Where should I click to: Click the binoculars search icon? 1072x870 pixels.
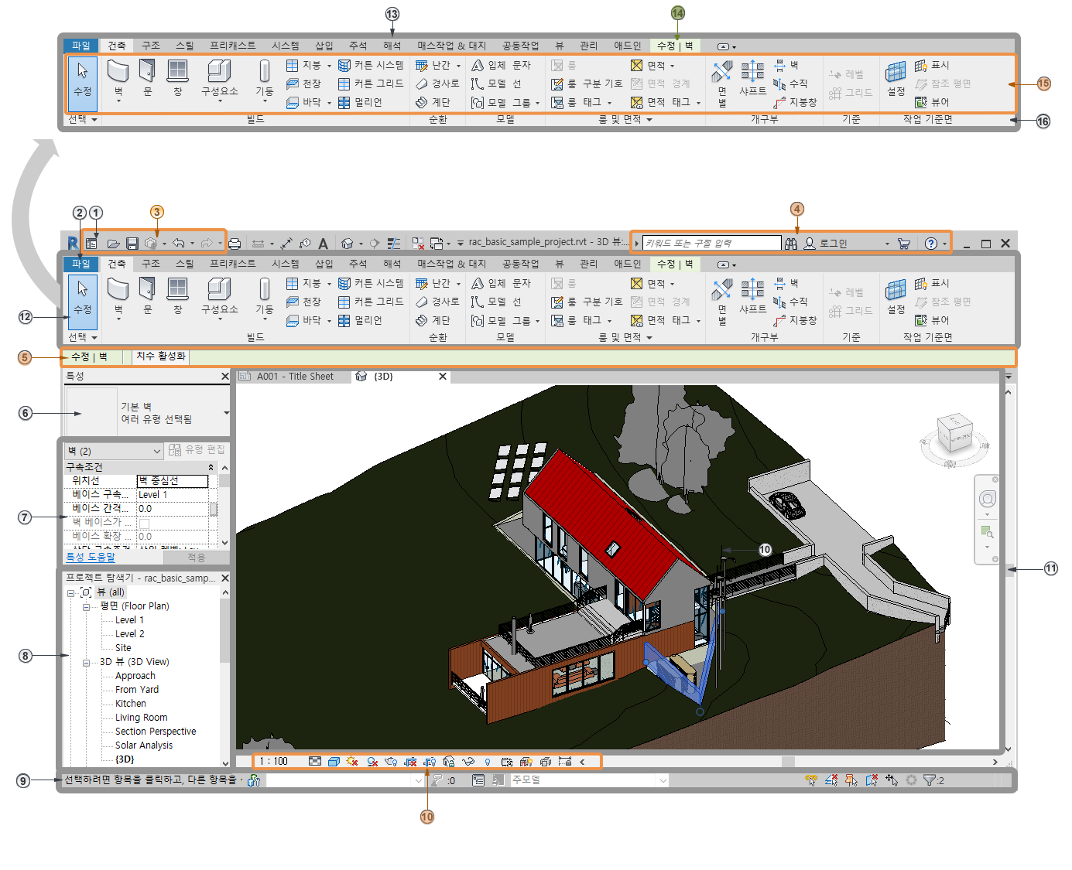pos(791,244)
